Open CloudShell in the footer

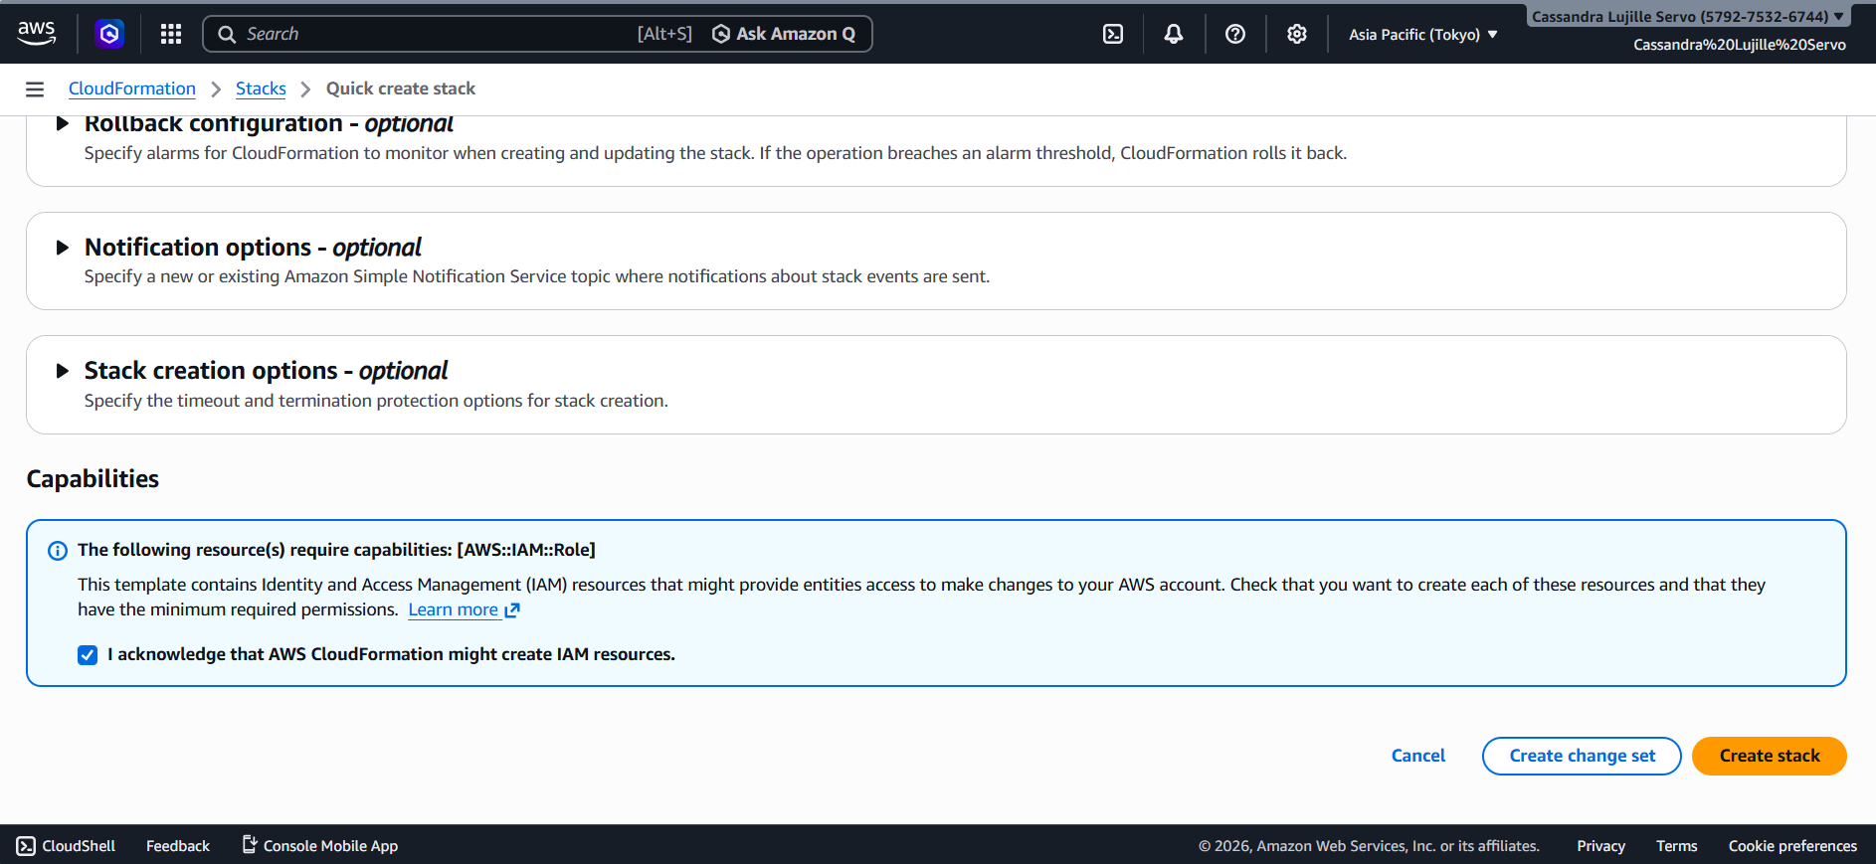(x=66, y=846)
